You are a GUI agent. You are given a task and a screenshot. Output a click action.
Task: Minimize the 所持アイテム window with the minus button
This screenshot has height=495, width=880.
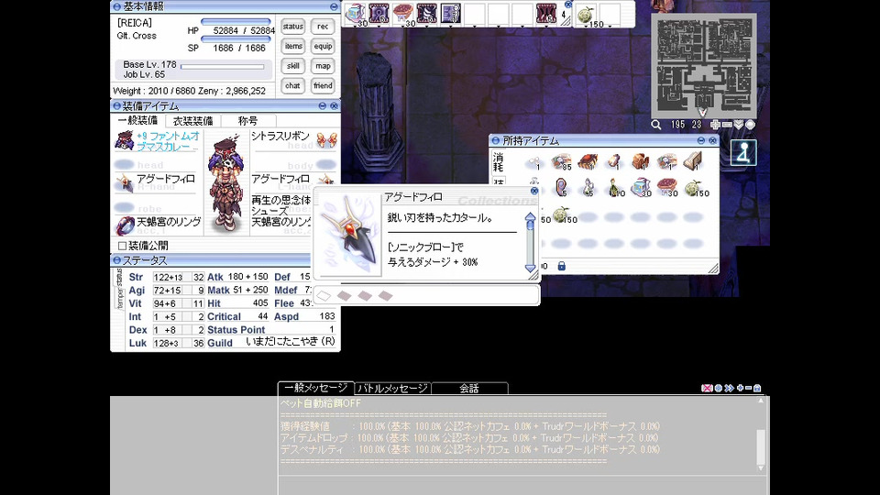click(x=701, y=140)
